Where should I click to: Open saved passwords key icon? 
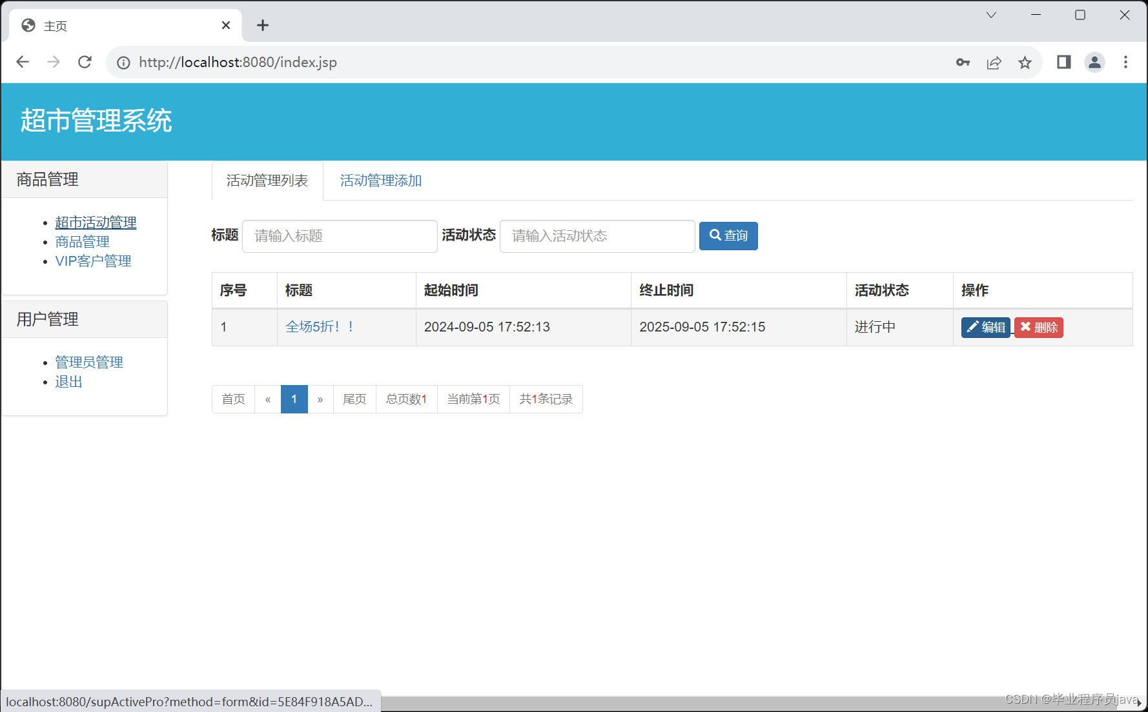963,63
